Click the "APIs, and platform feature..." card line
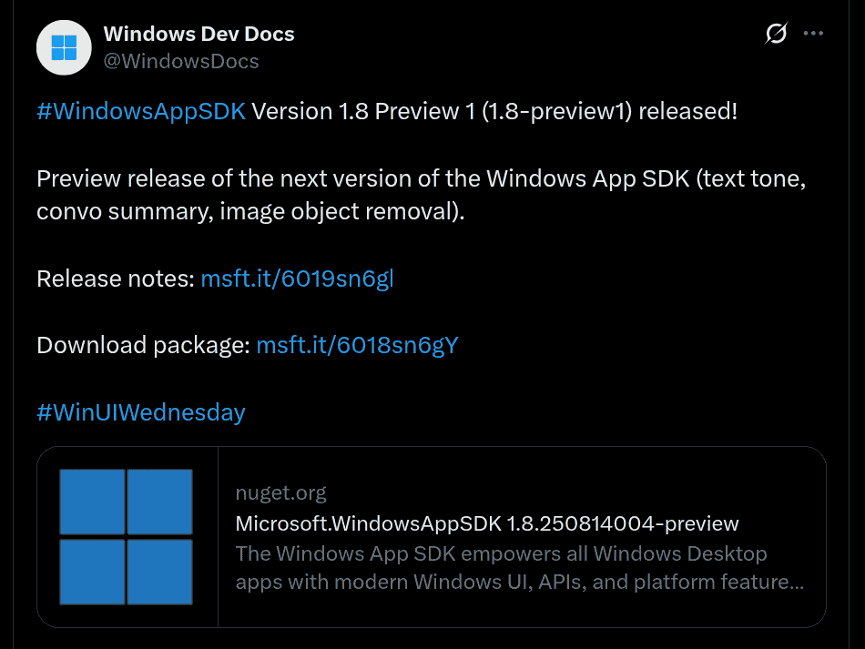The image size is (865, 649). click(x=519, y=582)
